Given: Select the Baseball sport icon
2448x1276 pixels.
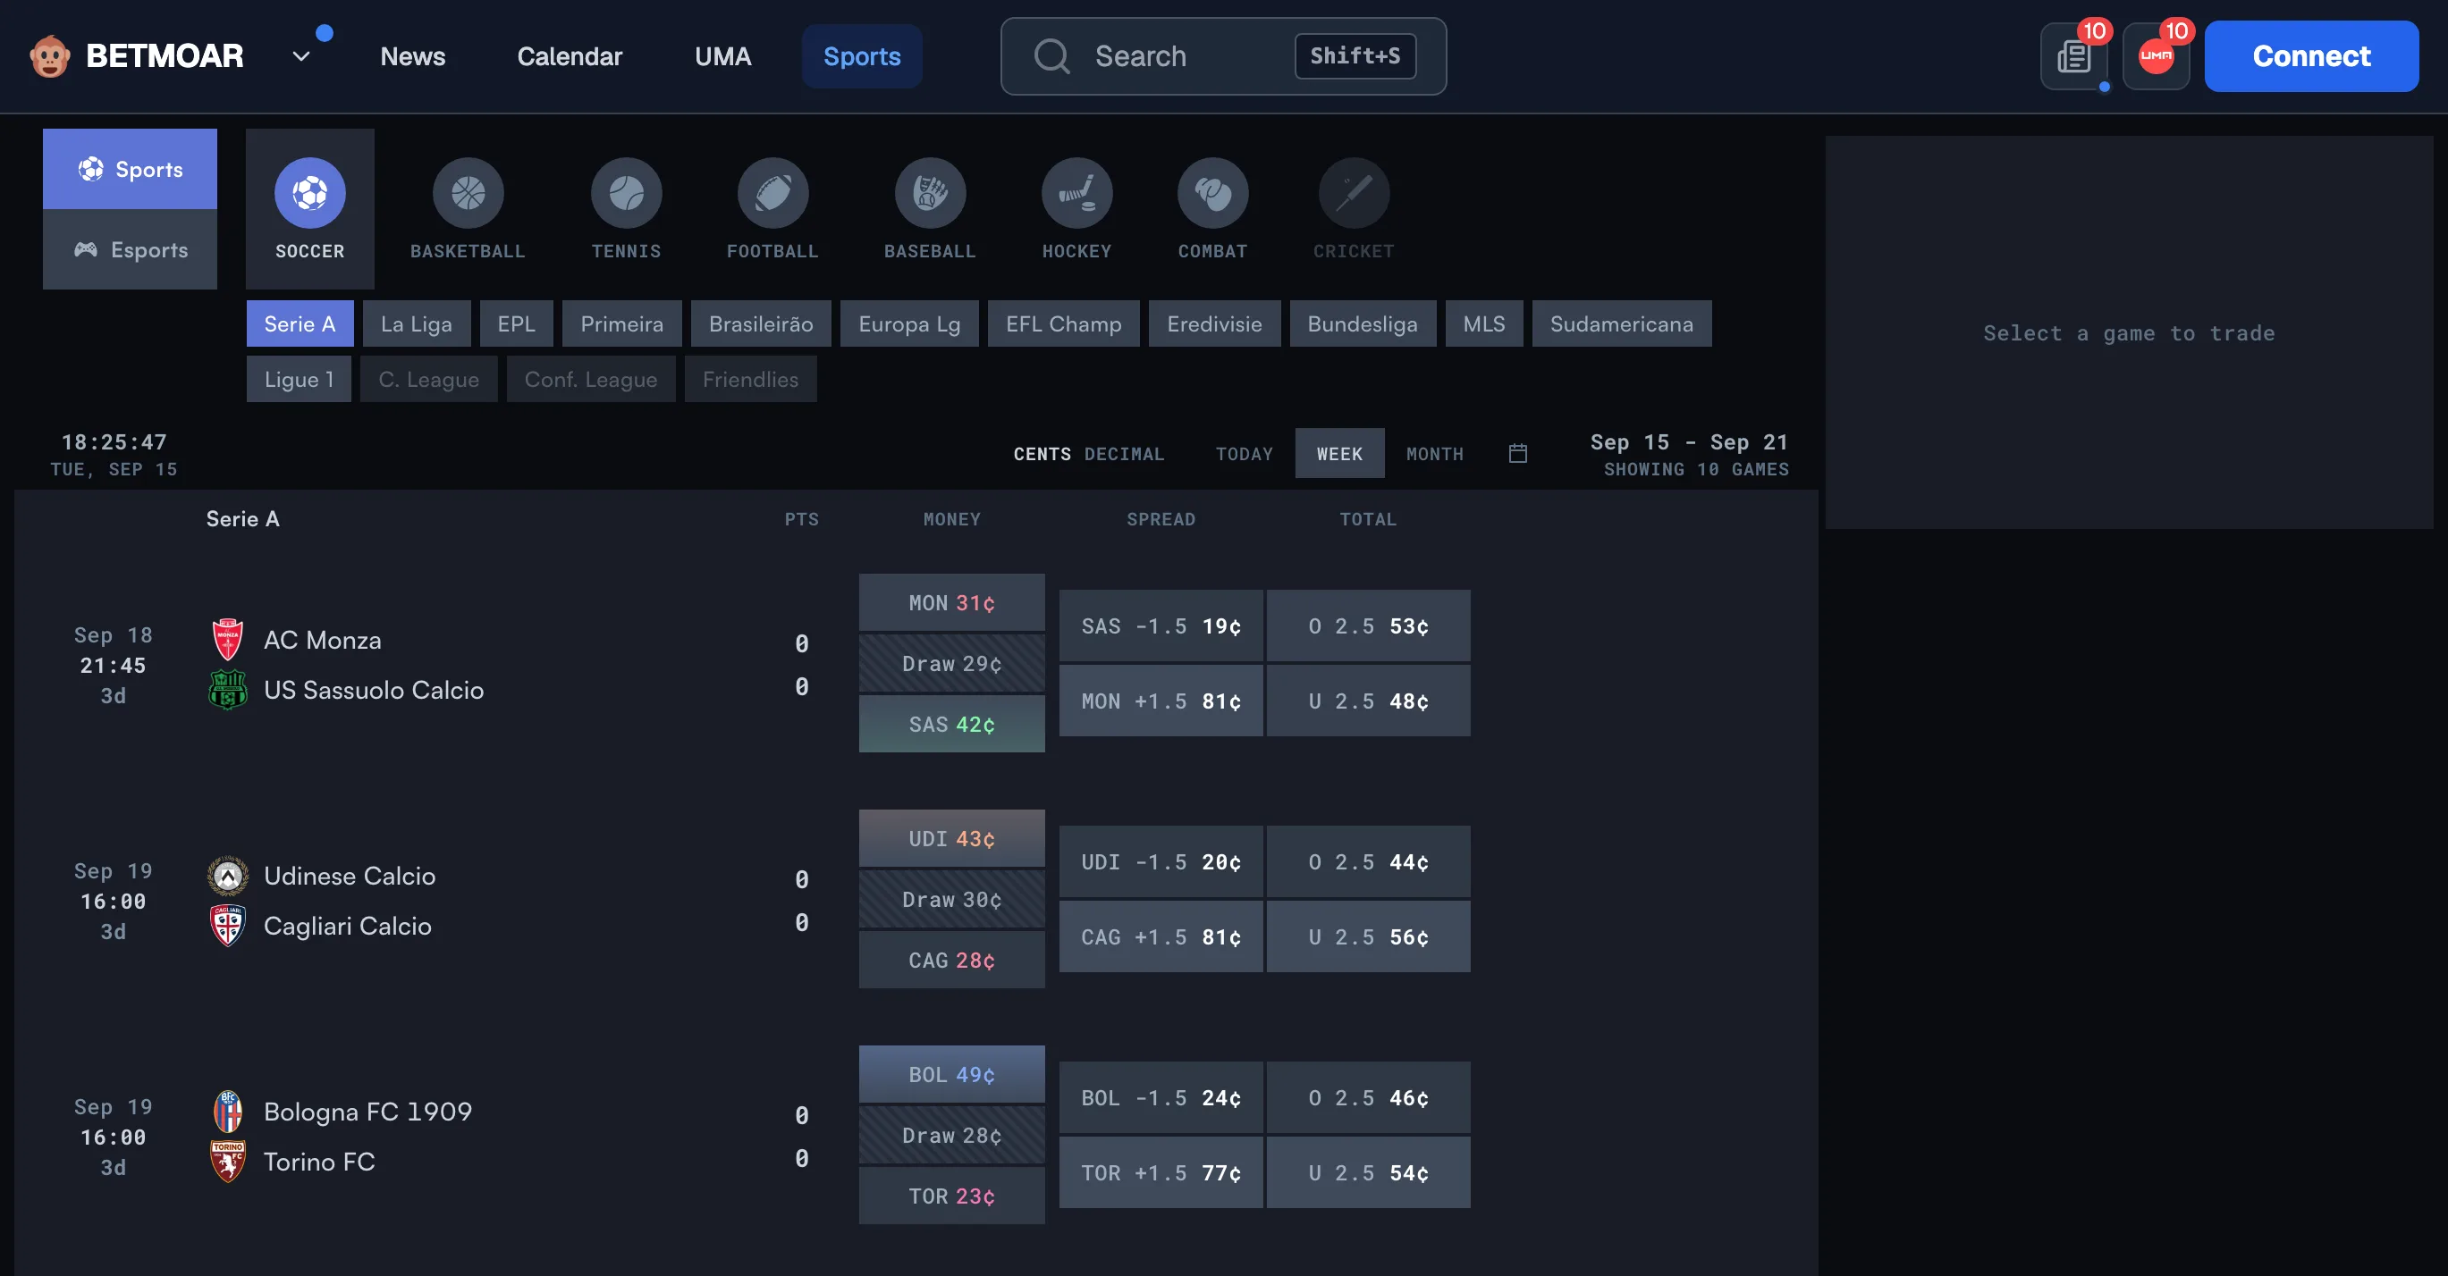Looking at the screenshot, I should tap(931, 193).
